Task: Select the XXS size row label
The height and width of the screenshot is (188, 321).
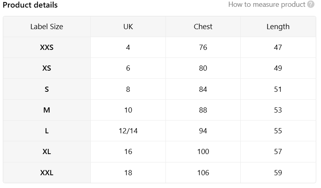Action: [x=47, y=47]
